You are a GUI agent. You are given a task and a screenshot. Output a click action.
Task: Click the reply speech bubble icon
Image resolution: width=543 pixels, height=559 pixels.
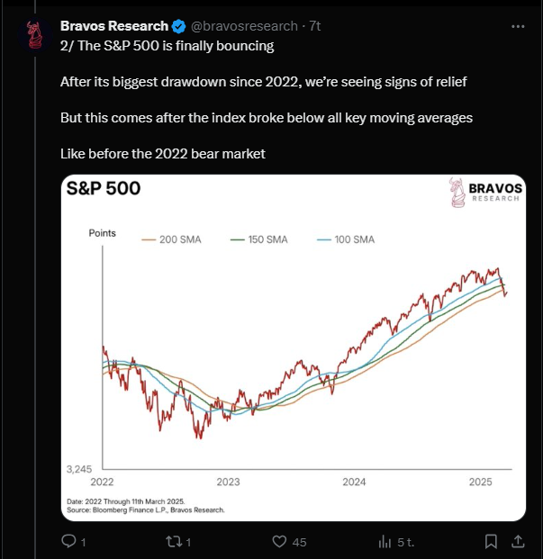coord(68,541)
